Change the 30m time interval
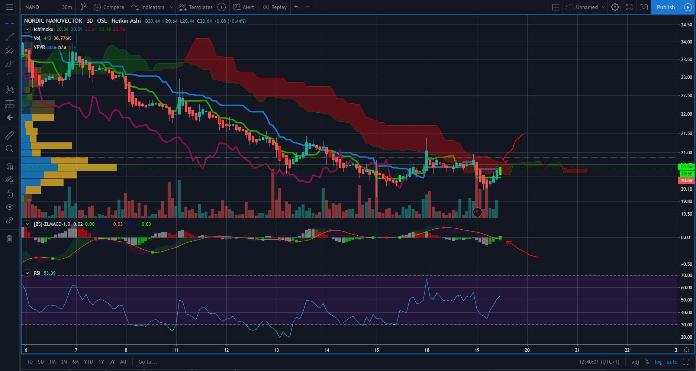696x371 pixels. coord(67,7)
